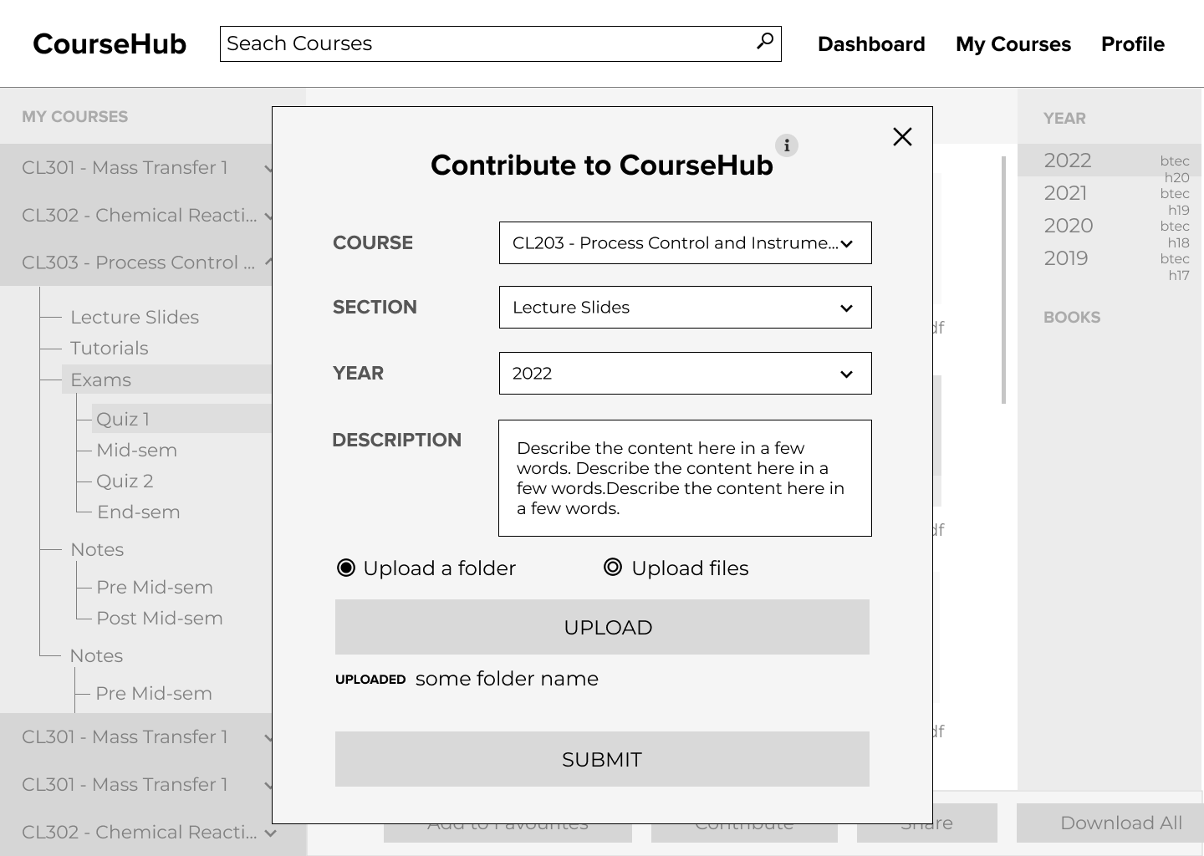
Task: Click the CourseHub logo in the header
Action: pyautogui.click(x=110, y=44)
